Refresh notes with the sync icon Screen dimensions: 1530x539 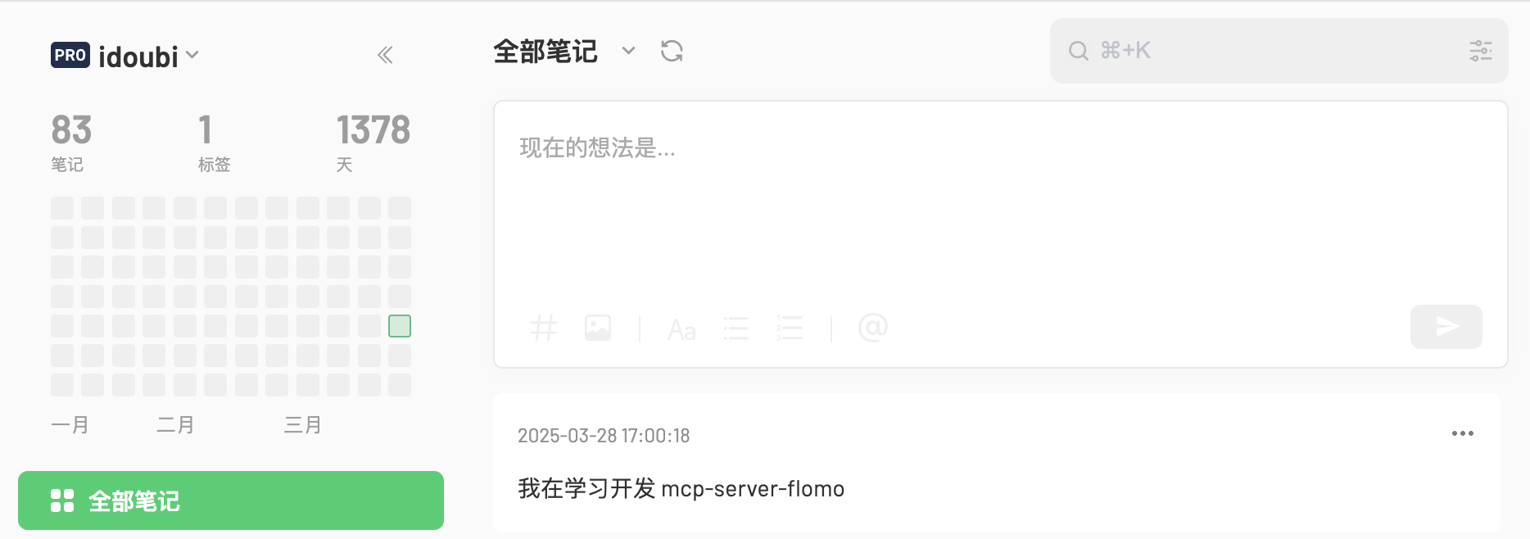(x=672, y=51)
